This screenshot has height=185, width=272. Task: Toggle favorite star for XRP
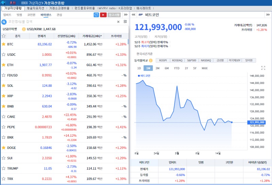(3, 96)
